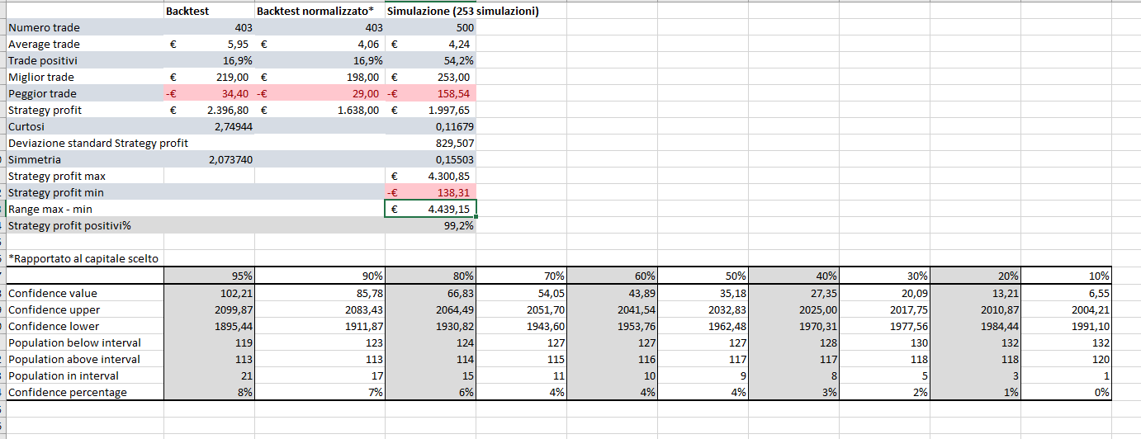
Task: Click the 95% confidence column header
Action: pos(210,276)
